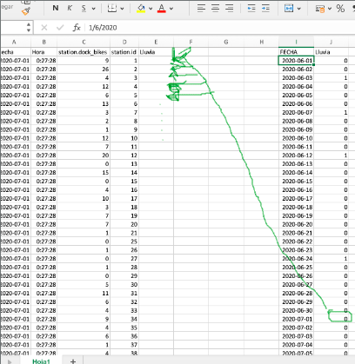Open fill color dropdown arrow
Viewport: 355px width, 364px height.
point(151,9)
